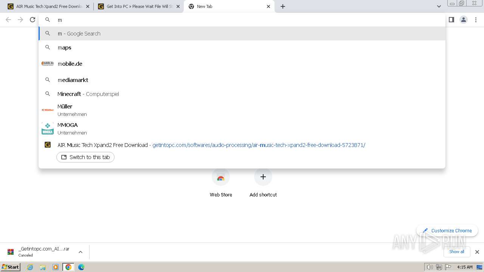Click the WinRAR file icon in downloads bar
Viewport: 484px width, 272px height.
point(11,252)
